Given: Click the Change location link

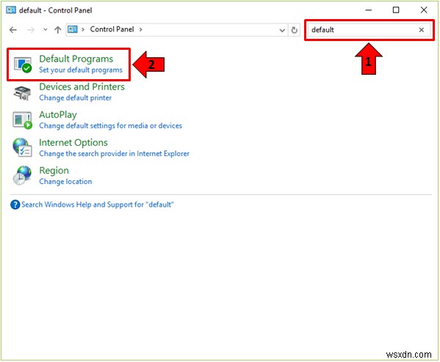Looking at the screenshot, I should click(x=65, y=182).
